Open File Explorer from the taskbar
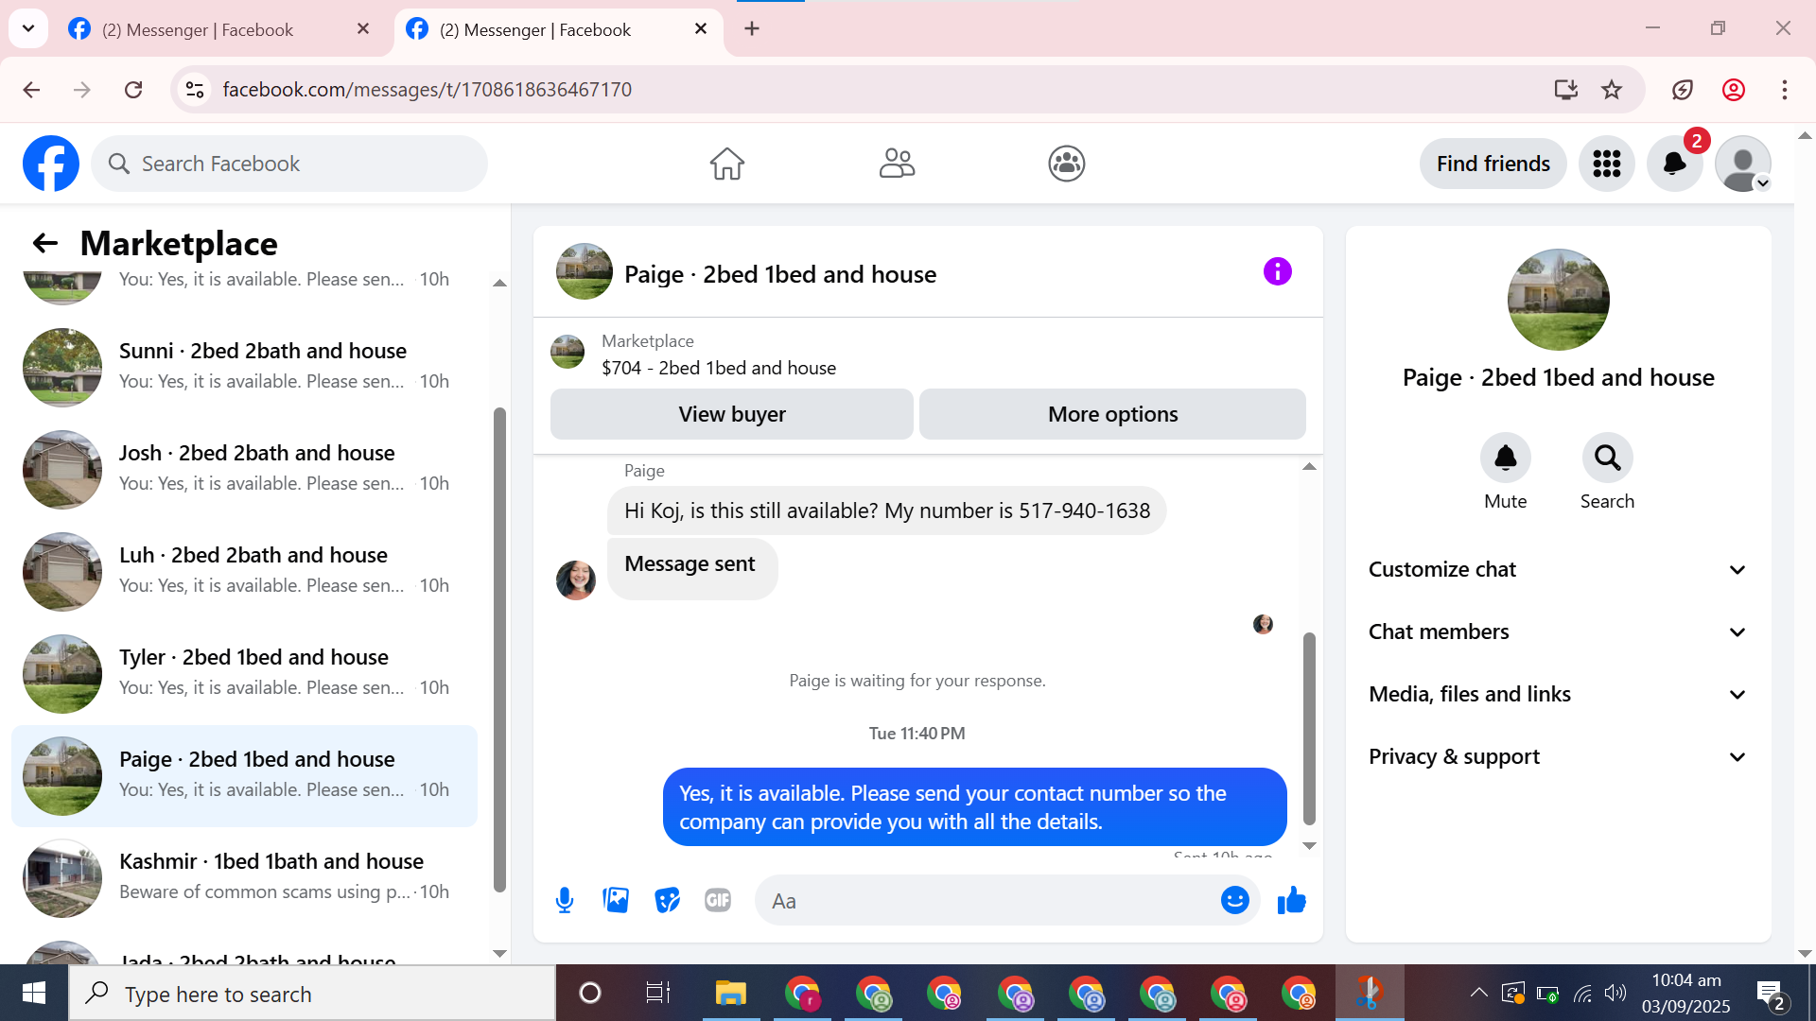 [x=730, y=994]
